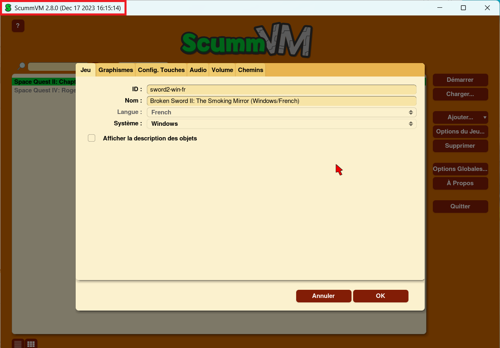Click the question mark help icon
The height and width of the screenshot is (348, 500).
point(18,26)
